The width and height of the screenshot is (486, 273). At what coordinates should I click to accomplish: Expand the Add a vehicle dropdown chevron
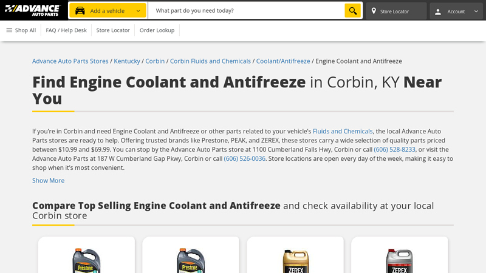pyautogui.click(x=139, y=11)
